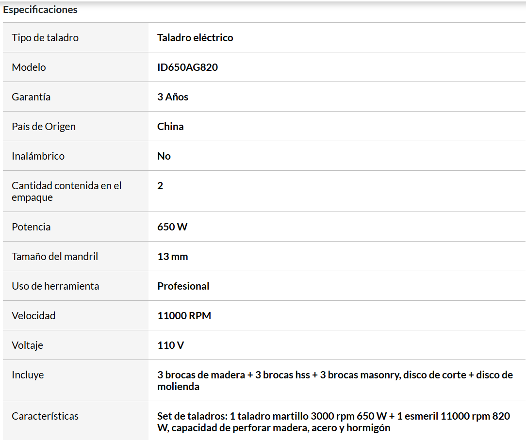Select the China origin value
The height and width of the screenshot is (440, 526).
tap(170, 127)
